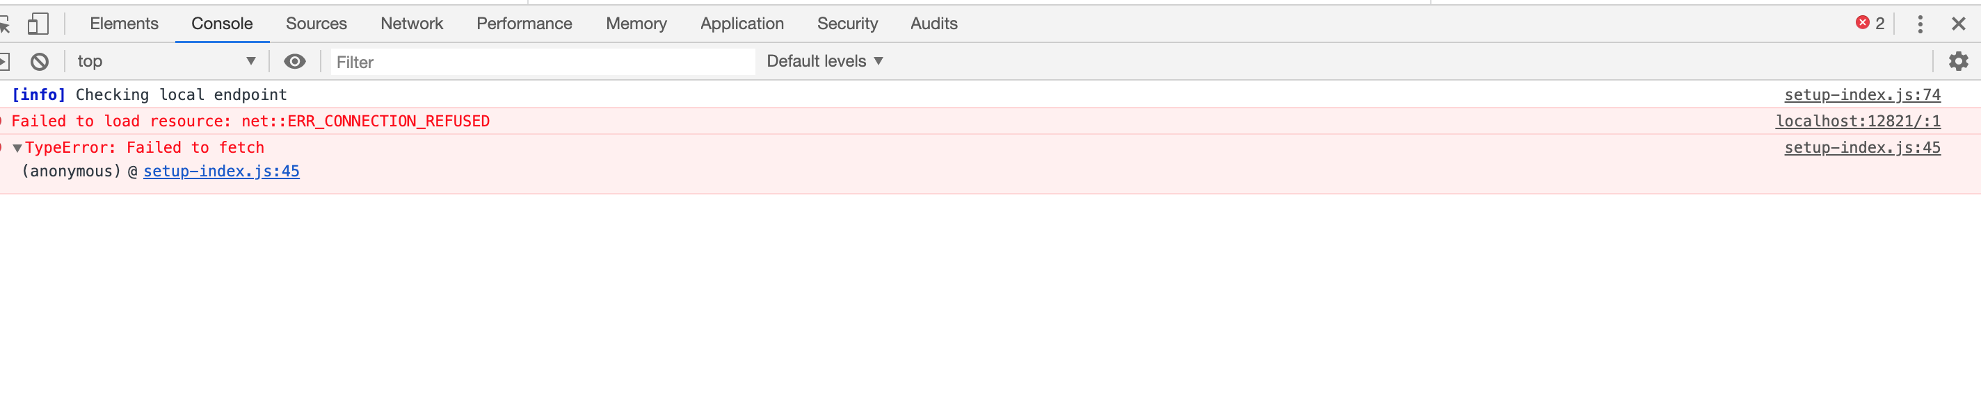Image resolution: width=1981 pixels, height=400 pixels.
Task: Open the Security panel
Action: coord(847,23)
